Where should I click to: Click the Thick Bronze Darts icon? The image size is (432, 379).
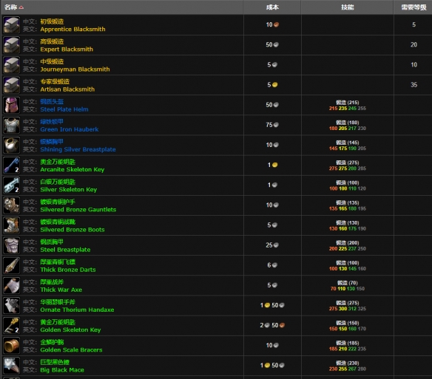12,265
